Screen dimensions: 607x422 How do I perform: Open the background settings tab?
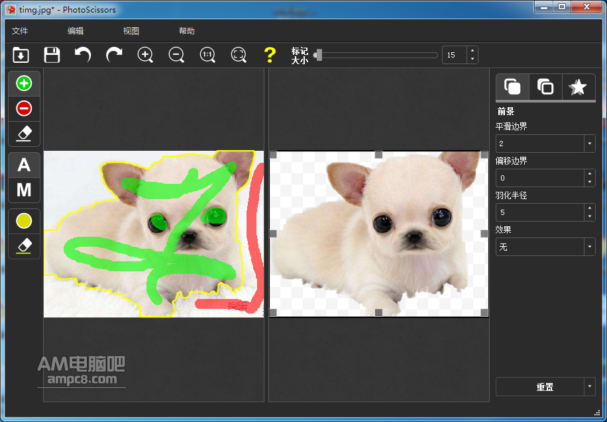coord(545,87)
